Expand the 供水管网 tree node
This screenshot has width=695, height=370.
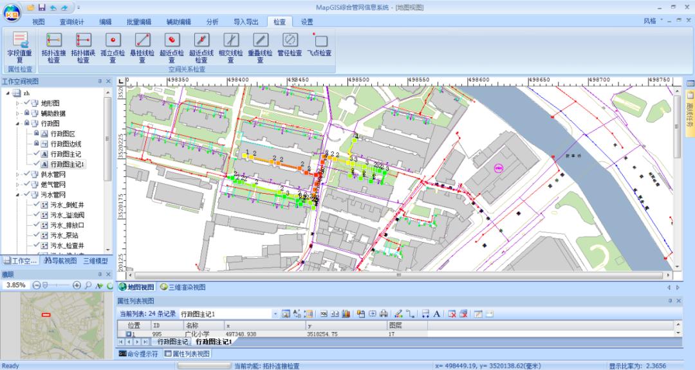pyautogui.click(x=18, y=174)
